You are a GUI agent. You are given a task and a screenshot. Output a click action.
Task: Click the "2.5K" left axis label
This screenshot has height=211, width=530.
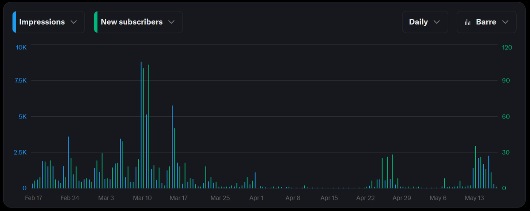coord(20,152)
